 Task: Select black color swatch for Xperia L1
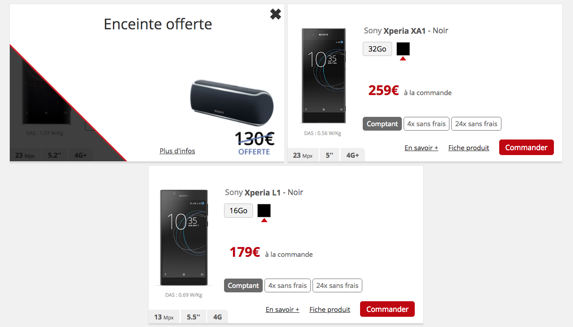[264, 211]
